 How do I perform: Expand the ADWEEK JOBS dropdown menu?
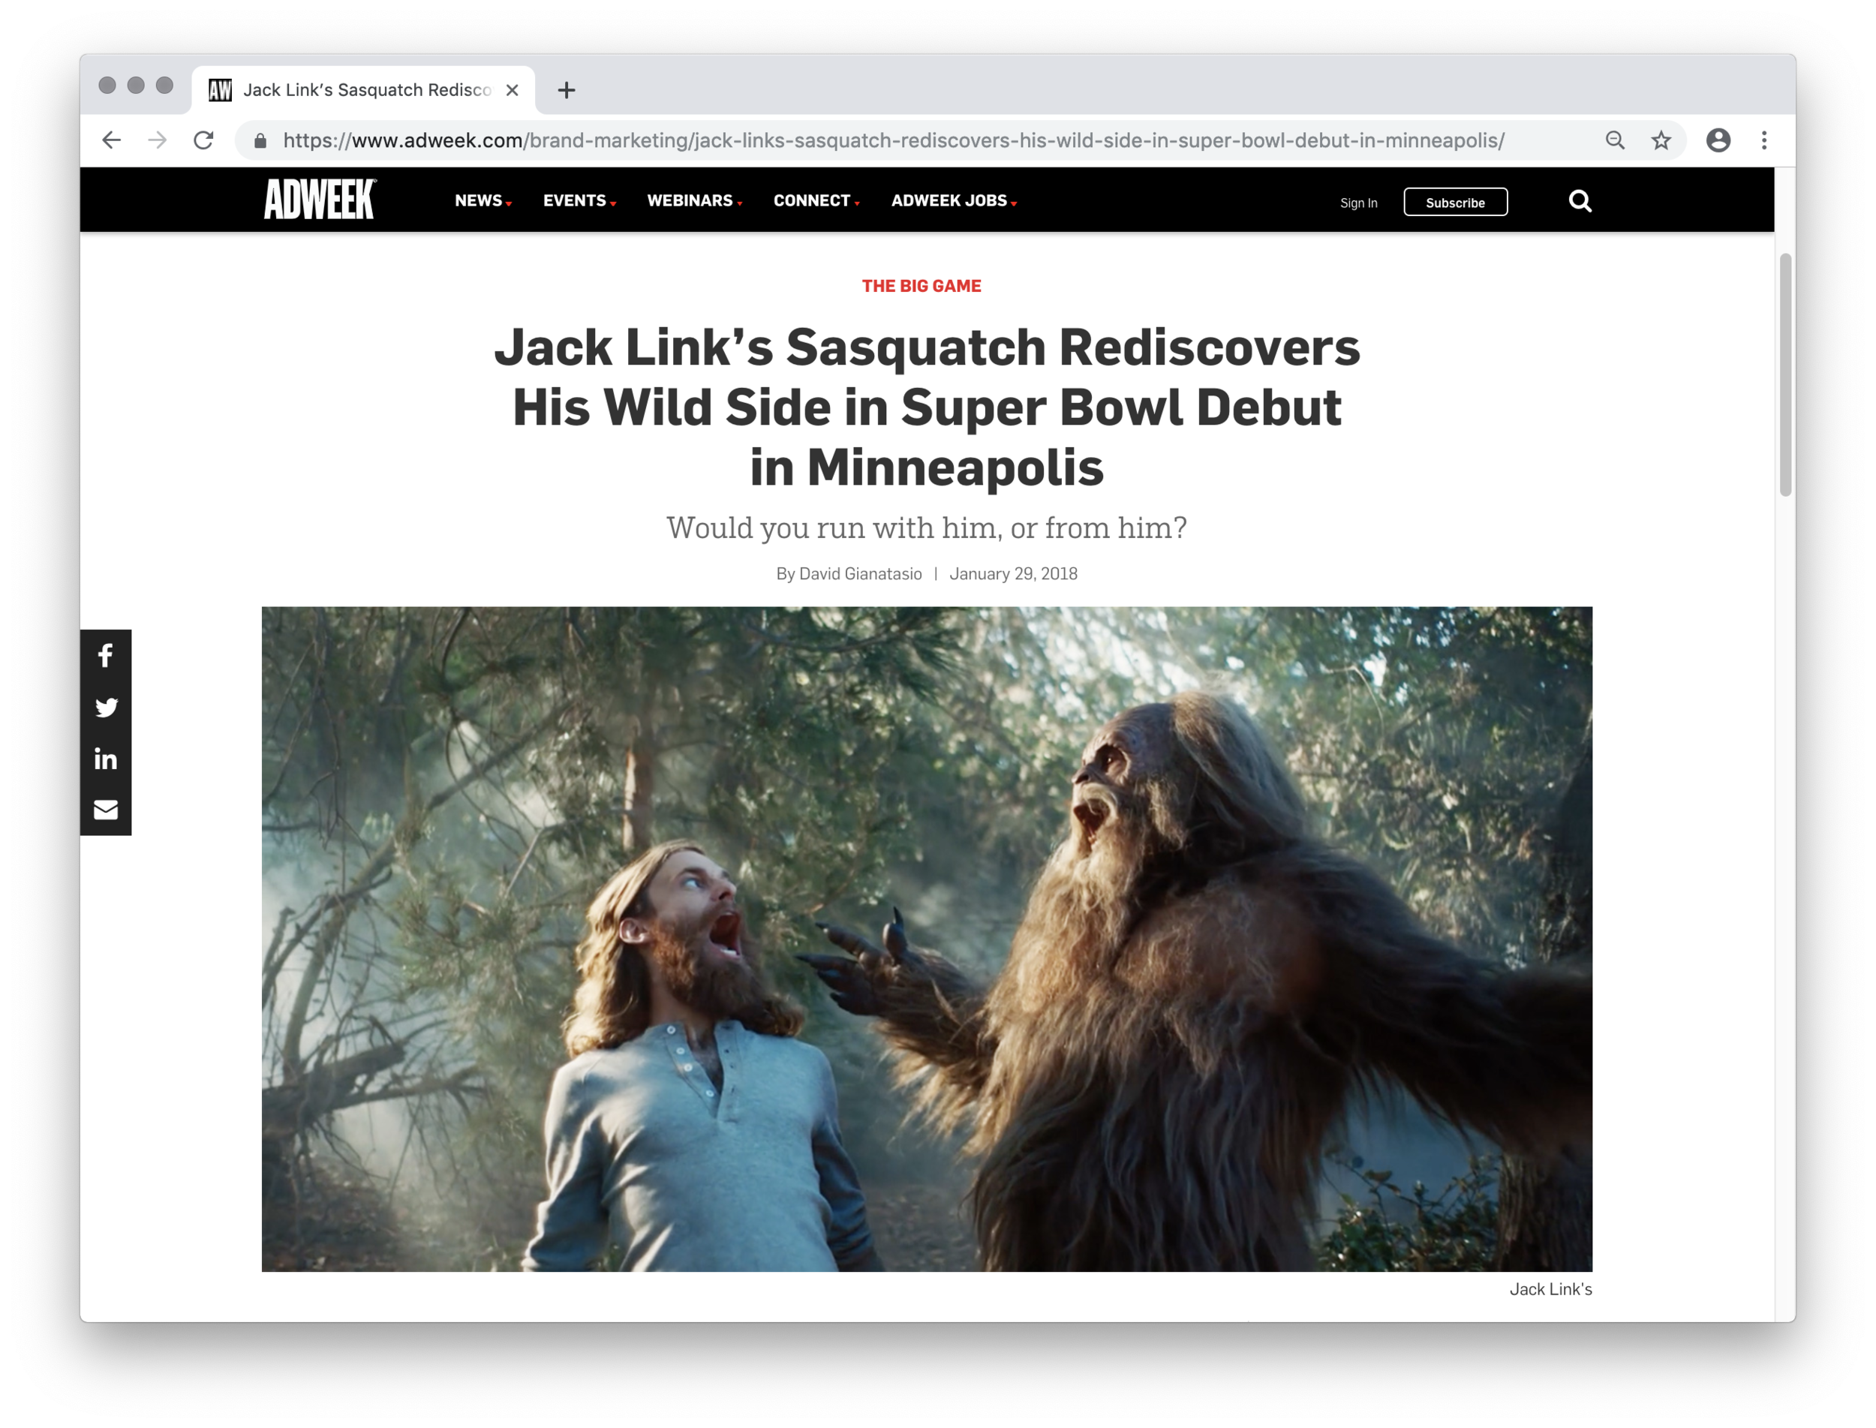pos(954,200)
